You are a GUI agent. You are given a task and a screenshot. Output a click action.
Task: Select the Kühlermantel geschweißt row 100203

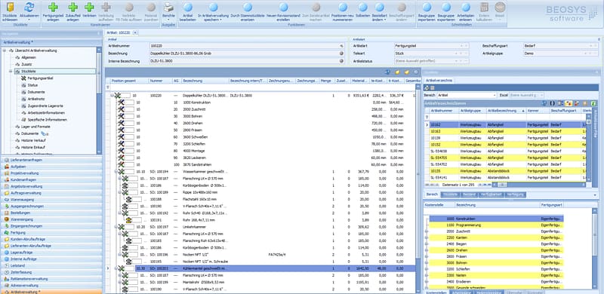[275, 268]
